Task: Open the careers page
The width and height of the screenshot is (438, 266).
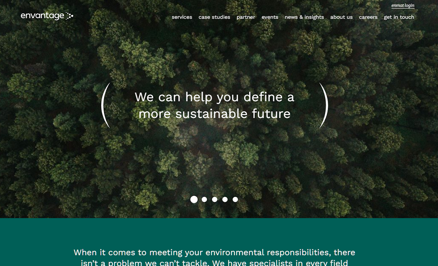Action: [x=368, y=17]
